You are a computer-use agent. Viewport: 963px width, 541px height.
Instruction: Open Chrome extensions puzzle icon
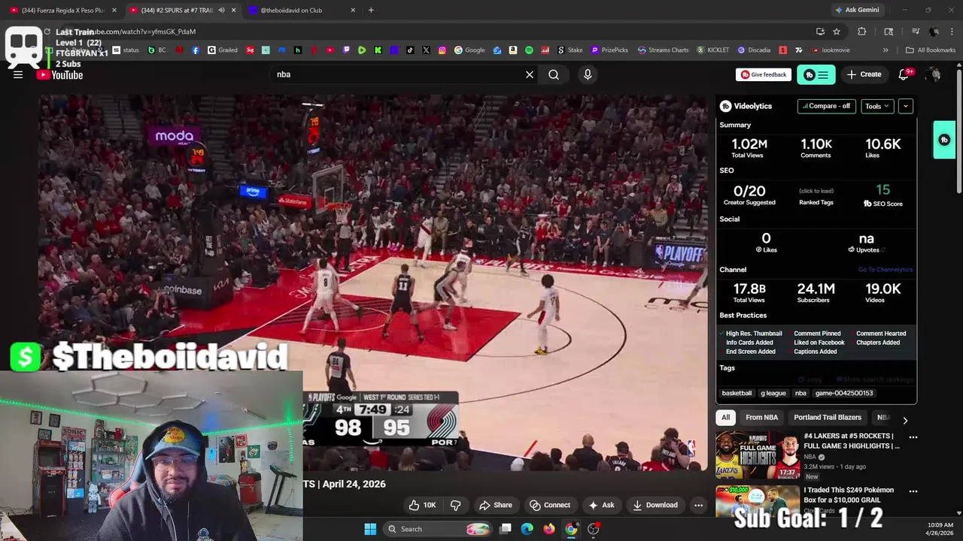tap(862, 32)
